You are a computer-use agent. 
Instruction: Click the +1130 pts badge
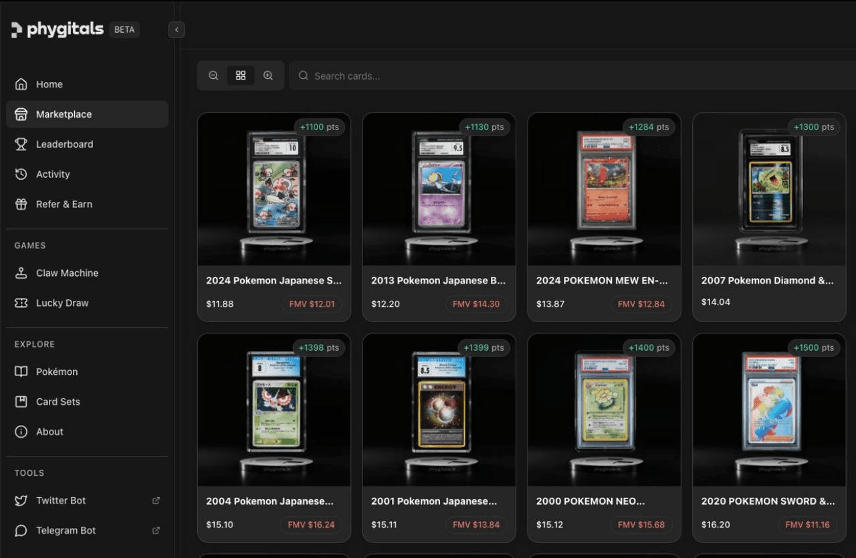tap(484, 127)
